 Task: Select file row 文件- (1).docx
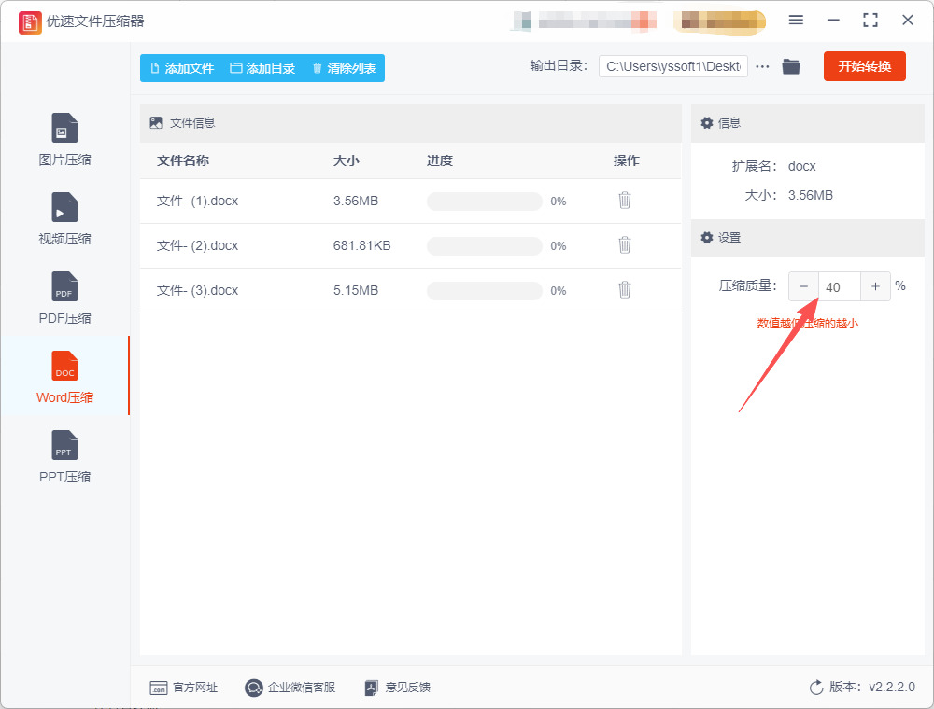[410, 202]
